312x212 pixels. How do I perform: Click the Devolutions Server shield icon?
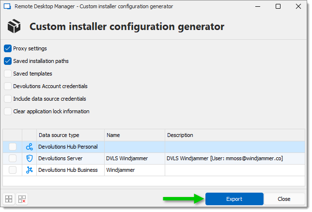(30, 158)
